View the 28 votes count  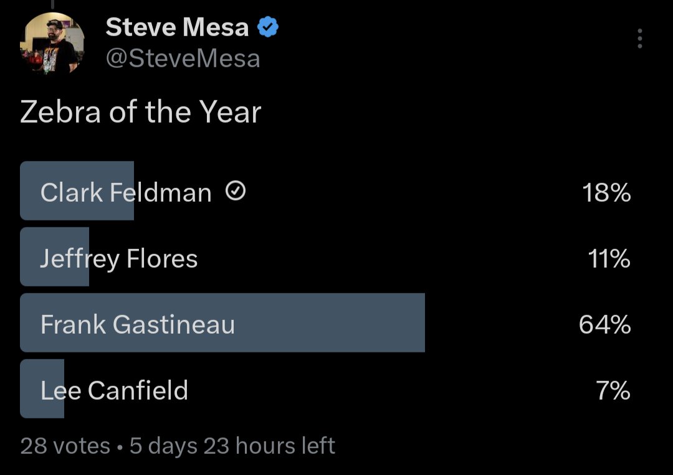click(65, 446)
